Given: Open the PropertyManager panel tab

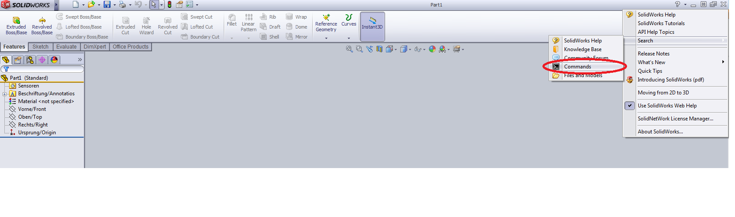Looking at the screenshot, I should 18,60.
